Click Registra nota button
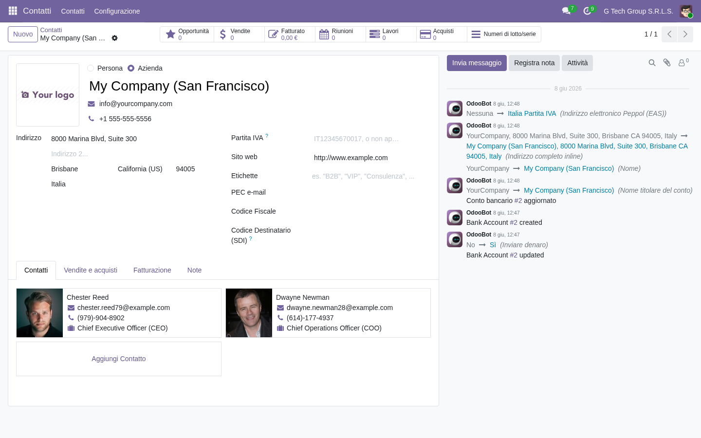 (x=534, y=63)
